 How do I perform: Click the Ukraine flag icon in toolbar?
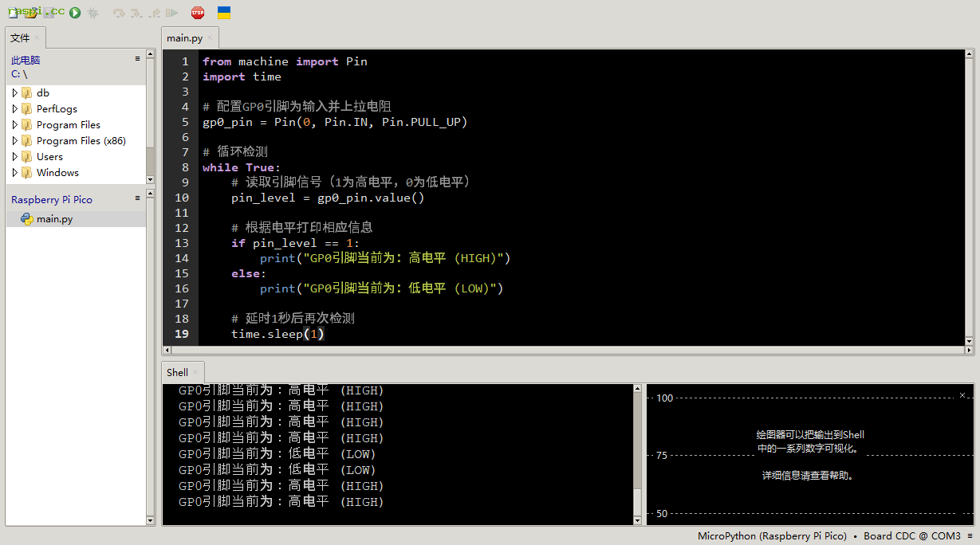click(x=224, y=13)
